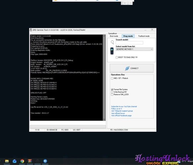The image size is (193, 165).
Task: Click the 'Platform Version' log line
Action: point(52,60)
